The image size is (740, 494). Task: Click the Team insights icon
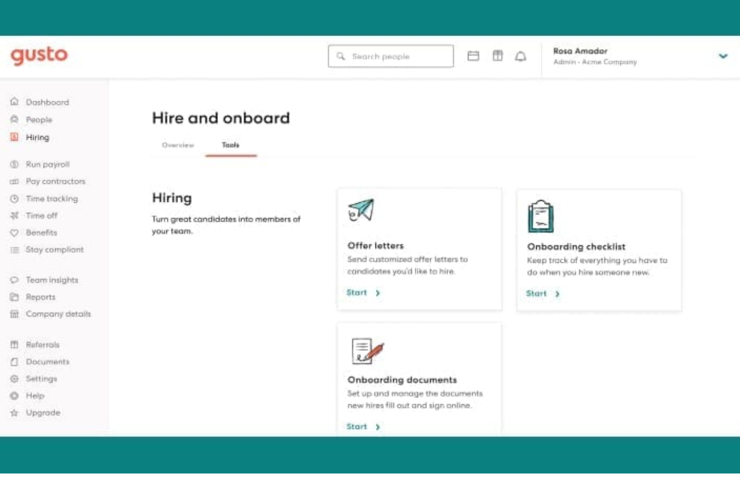pos(14,280)
